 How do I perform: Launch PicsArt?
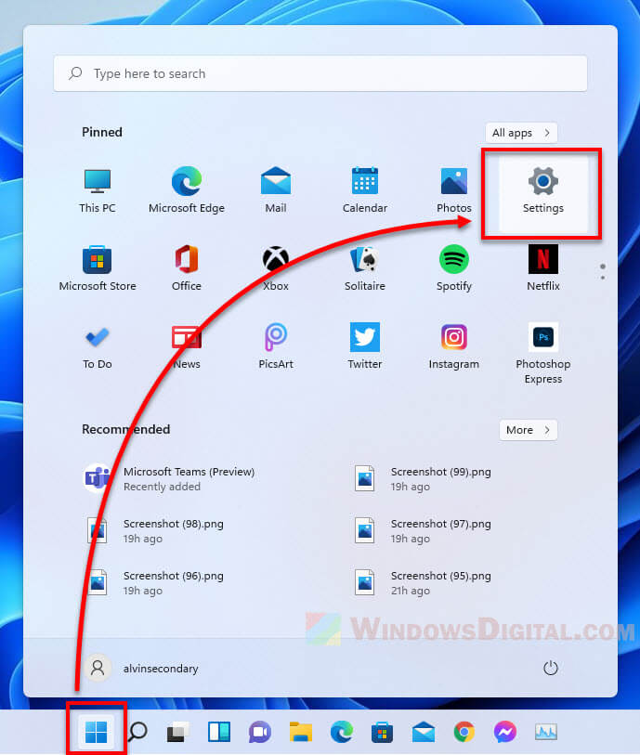(276, 346)
